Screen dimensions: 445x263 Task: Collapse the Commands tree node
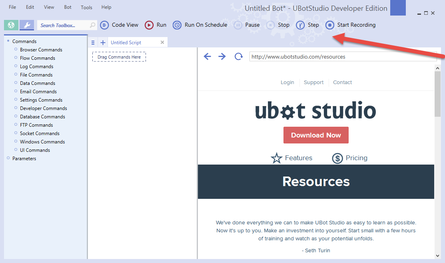pyautogui.click(x=8, y=41)
